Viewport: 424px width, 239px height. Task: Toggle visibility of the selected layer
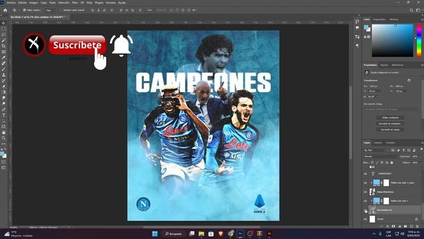[365, 210]
